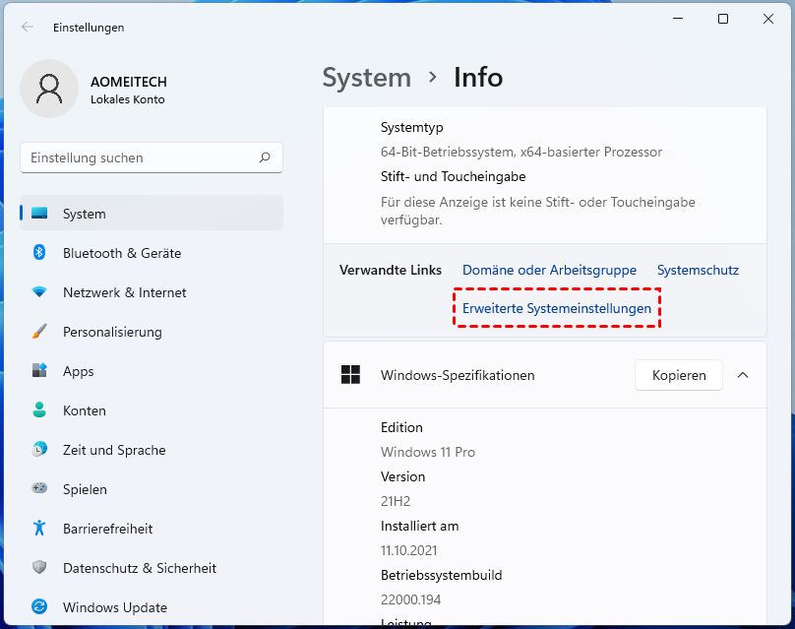795x629 pixels.
Task: Click the Personalisierung paintbrush icon
Action: click(39, 332)
